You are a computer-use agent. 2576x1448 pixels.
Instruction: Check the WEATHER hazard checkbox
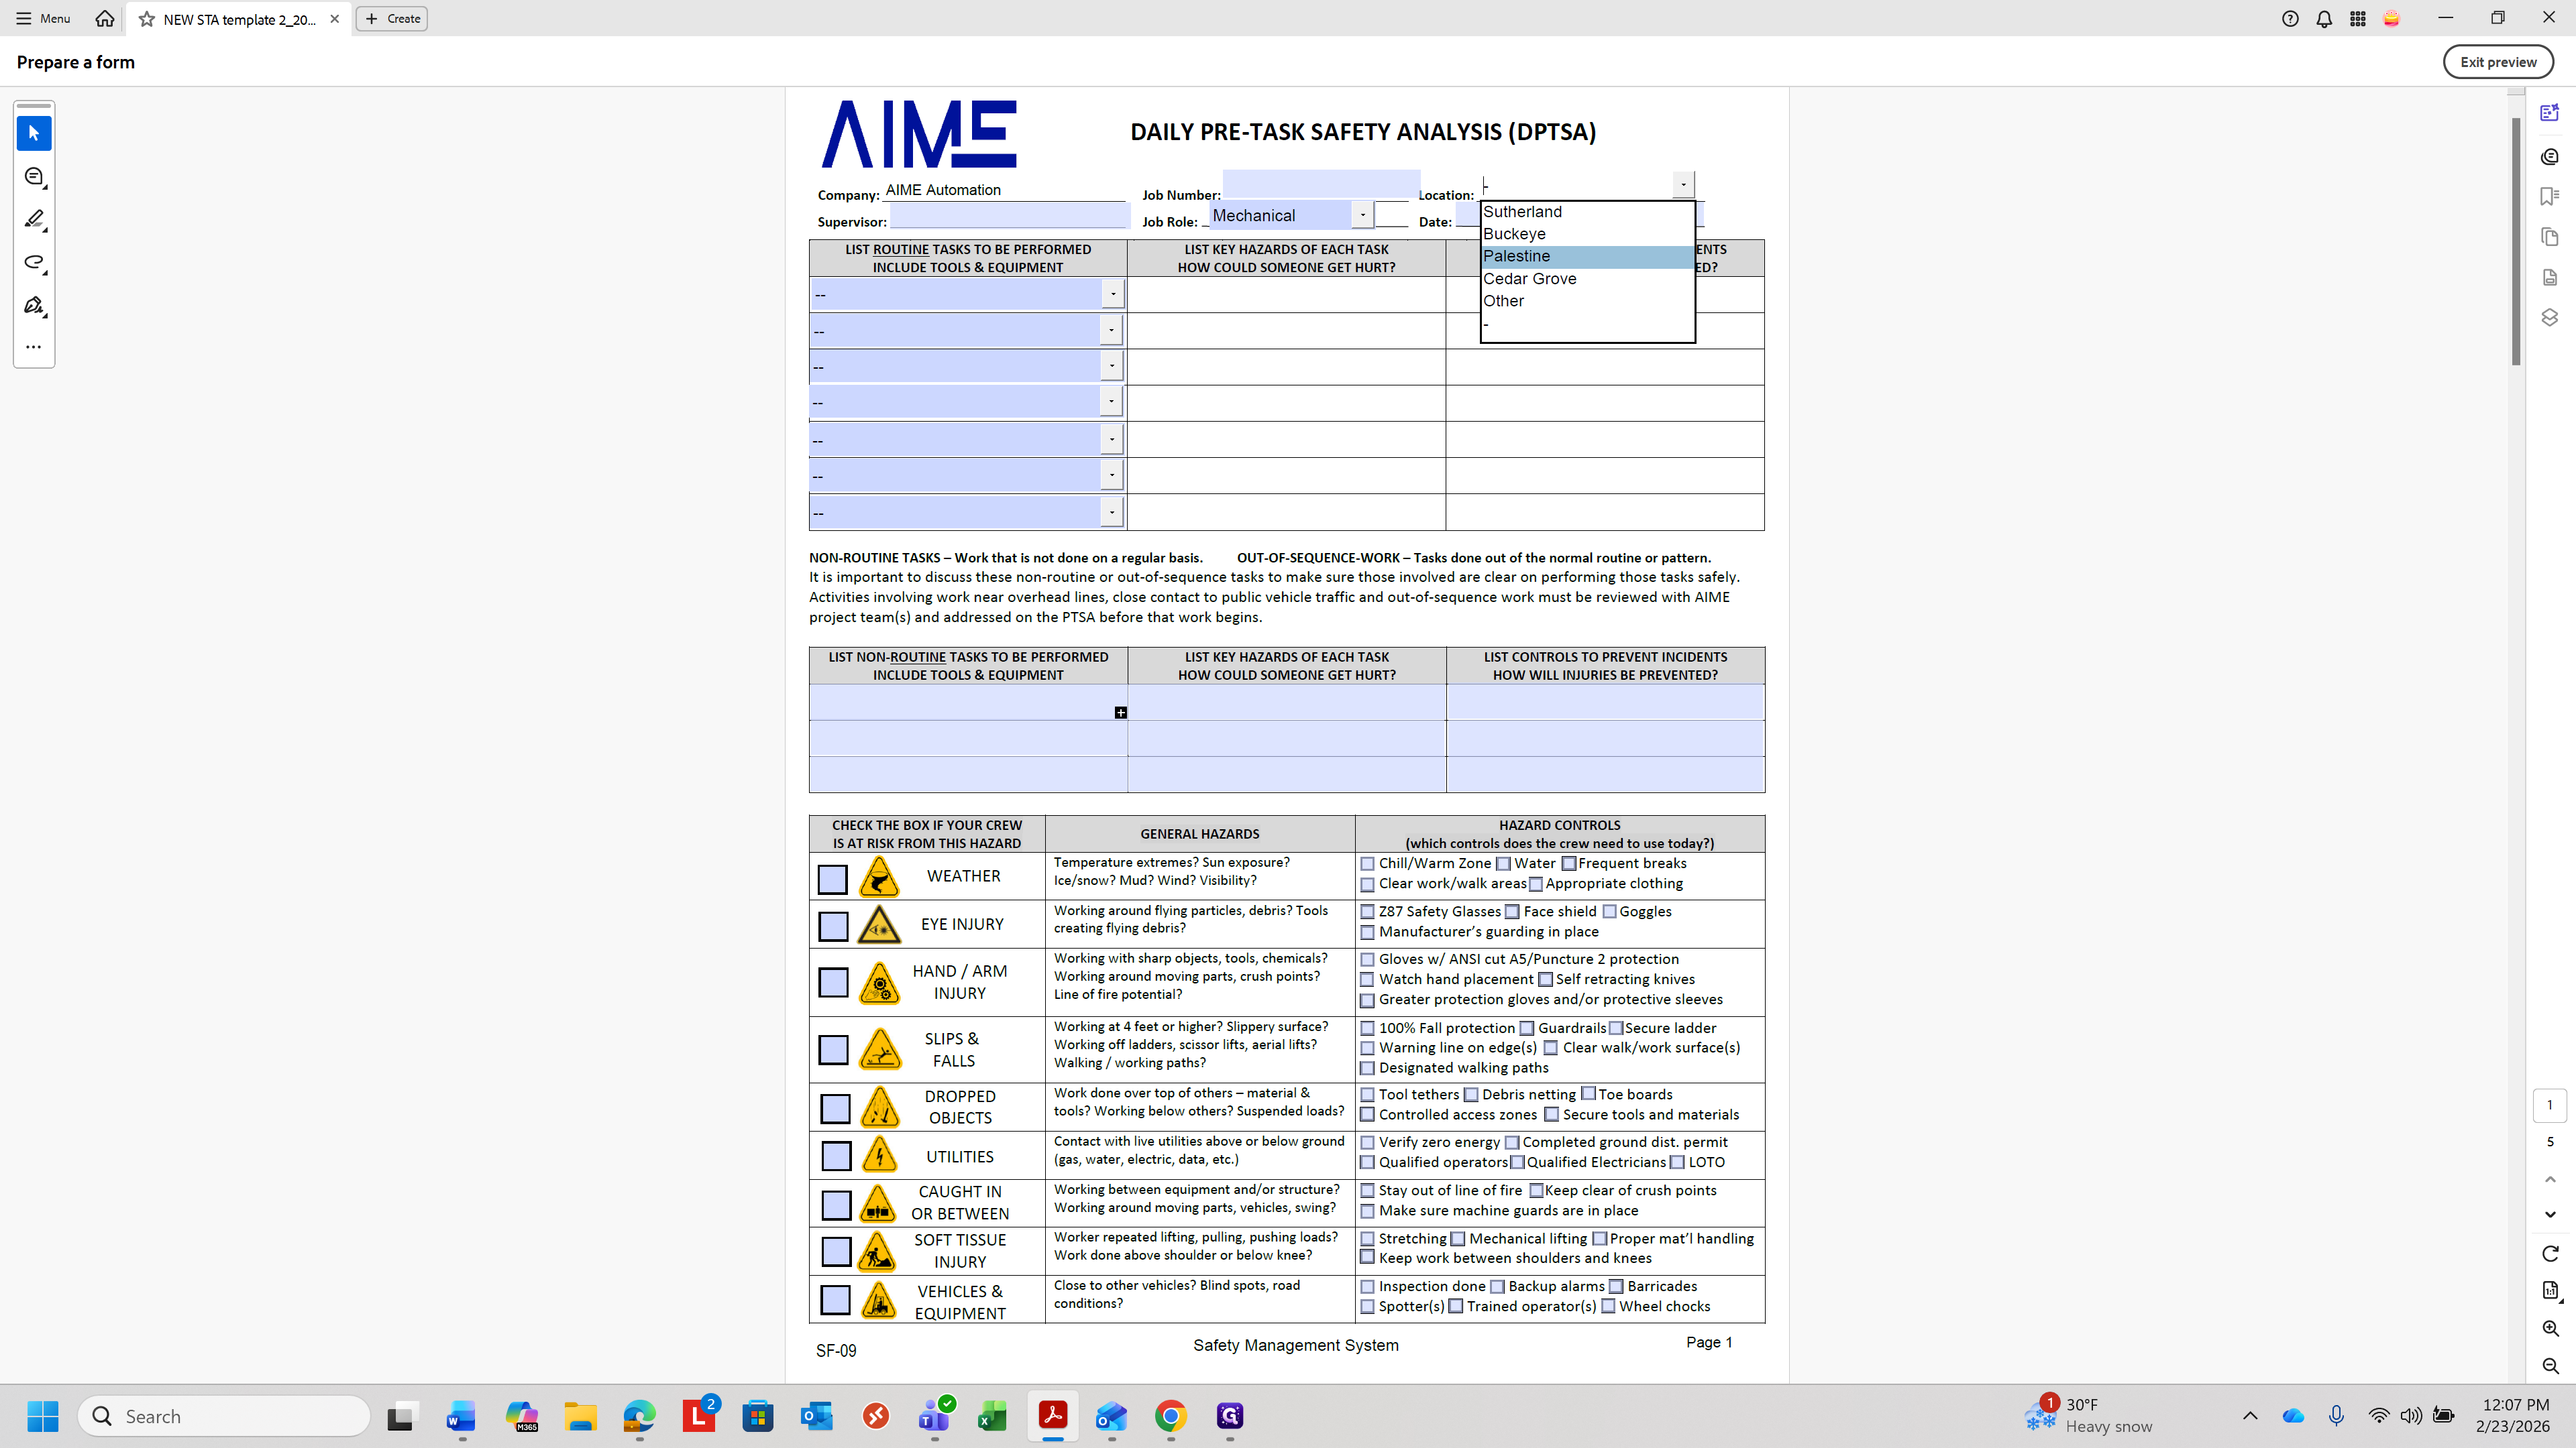(x=832, y=878)
